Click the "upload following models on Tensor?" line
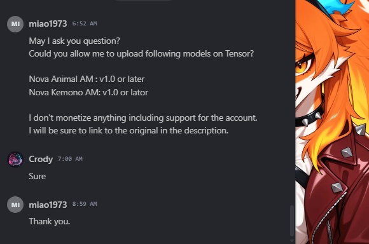This screenshot has width=369, height=244. point(141,54)
